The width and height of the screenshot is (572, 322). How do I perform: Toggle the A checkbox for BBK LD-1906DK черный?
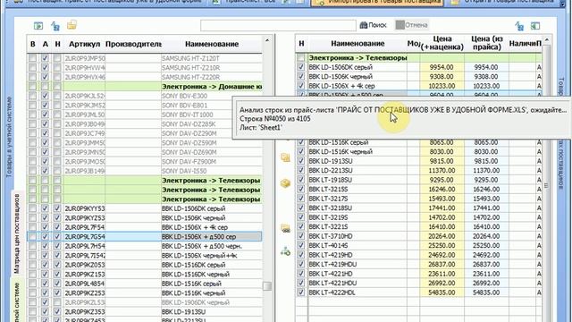(x=45, y=302)
